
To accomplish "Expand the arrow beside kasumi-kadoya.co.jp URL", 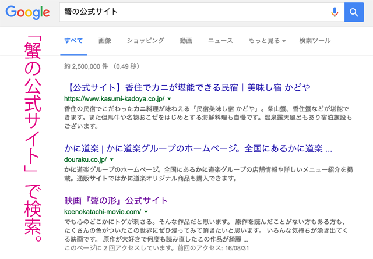I will tap(170, 98).
